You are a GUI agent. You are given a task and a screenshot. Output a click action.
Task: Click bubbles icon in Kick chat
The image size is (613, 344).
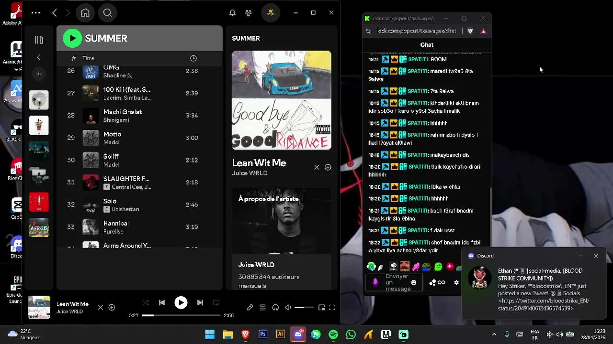(432, 282)
